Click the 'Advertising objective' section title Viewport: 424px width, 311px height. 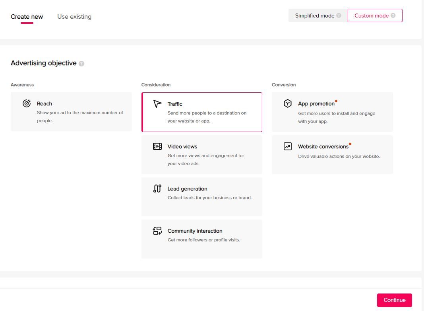click(x=44, y=63)
